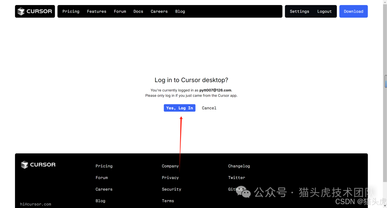Click the Cursor logo in the header
The width and height of the screenshot is (387, 208).
35,11
